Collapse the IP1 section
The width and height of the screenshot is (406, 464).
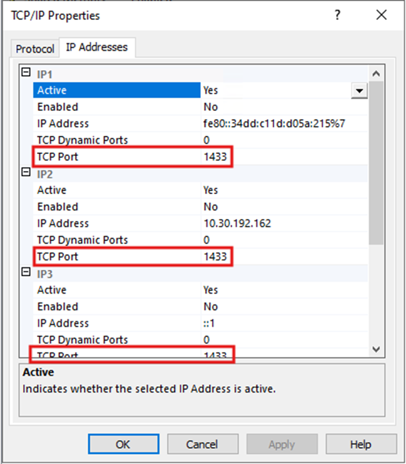26,73
